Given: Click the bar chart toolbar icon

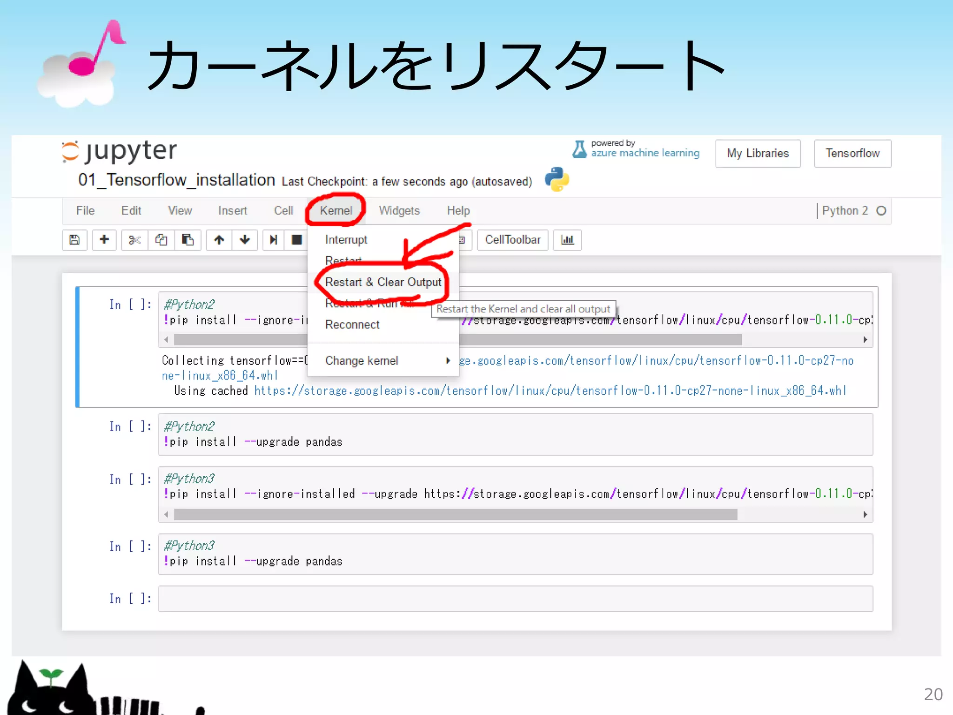Looking at the screenshot, I should tap(567, 240).
